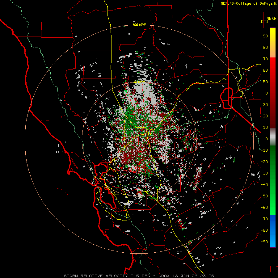Click the KDAX station identifier
This screenshot has width=278, height=278.
click(164, 276)
